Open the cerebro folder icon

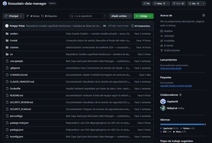[7, 34]
